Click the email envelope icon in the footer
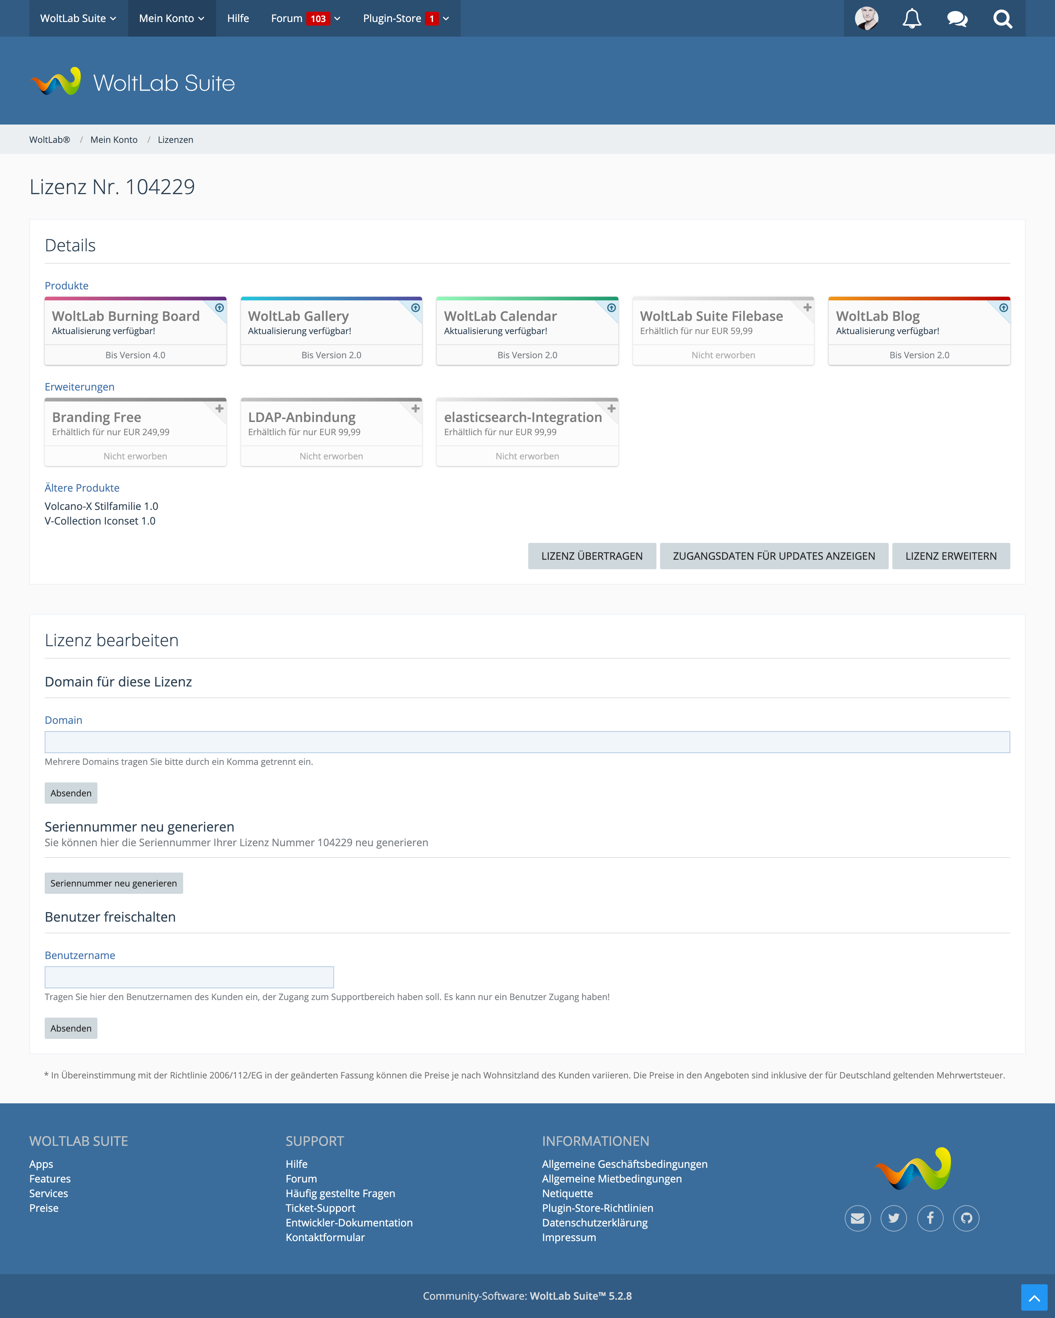 pos(858,1218)
